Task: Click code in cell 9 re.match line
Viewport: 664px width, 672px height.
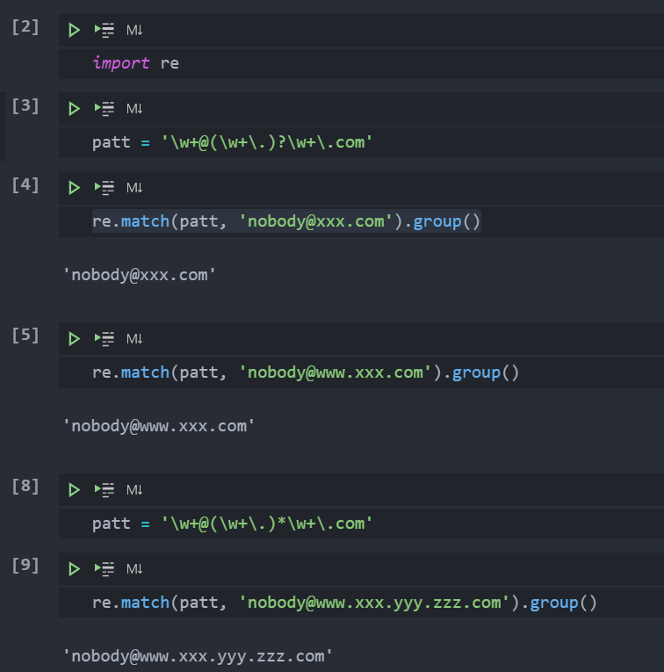Action: [344, 603]
